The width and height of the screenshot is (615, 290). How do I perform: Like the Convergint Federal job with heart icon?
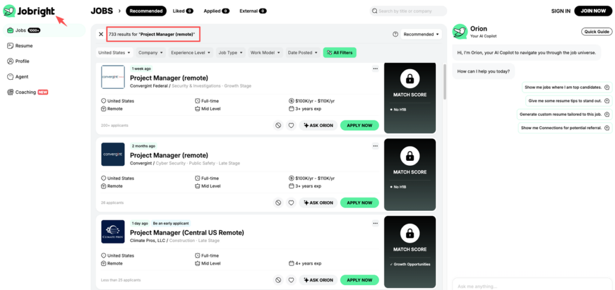click(291, 125)
